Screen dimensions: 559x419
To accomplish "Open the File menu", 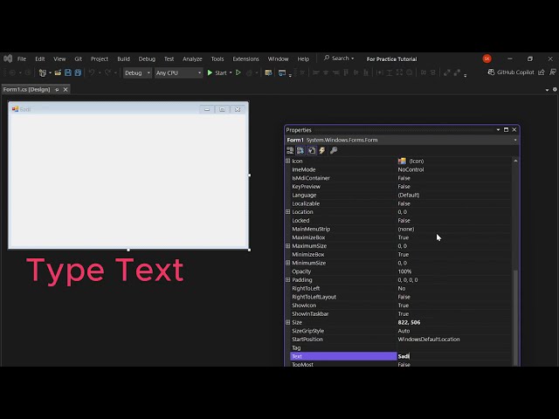I will coord(22,58).
